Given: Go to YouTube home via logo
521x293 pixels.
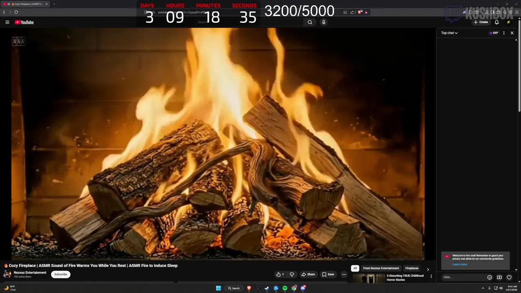Looking at the screenshot, I should coord(24,22).
